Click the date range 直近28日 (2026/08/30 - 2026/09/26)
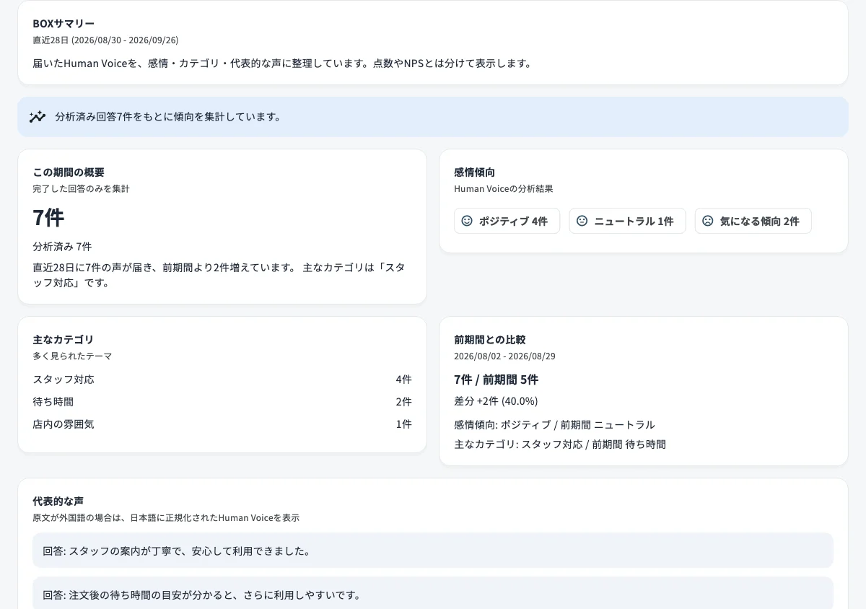This screenshot has width=866, height=609. pos(105,40)
